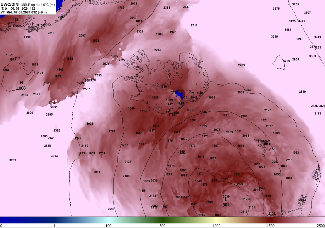Screen dimensions: 325x228
Task: Click the height value 1499
Action: (240, 184)
